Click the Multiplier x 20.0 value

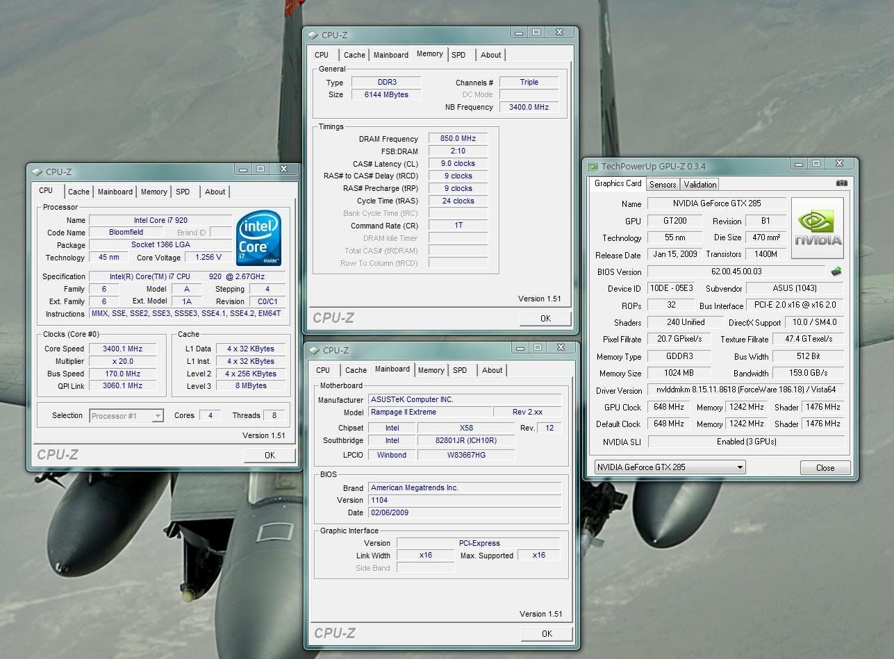tap(124, 361)
